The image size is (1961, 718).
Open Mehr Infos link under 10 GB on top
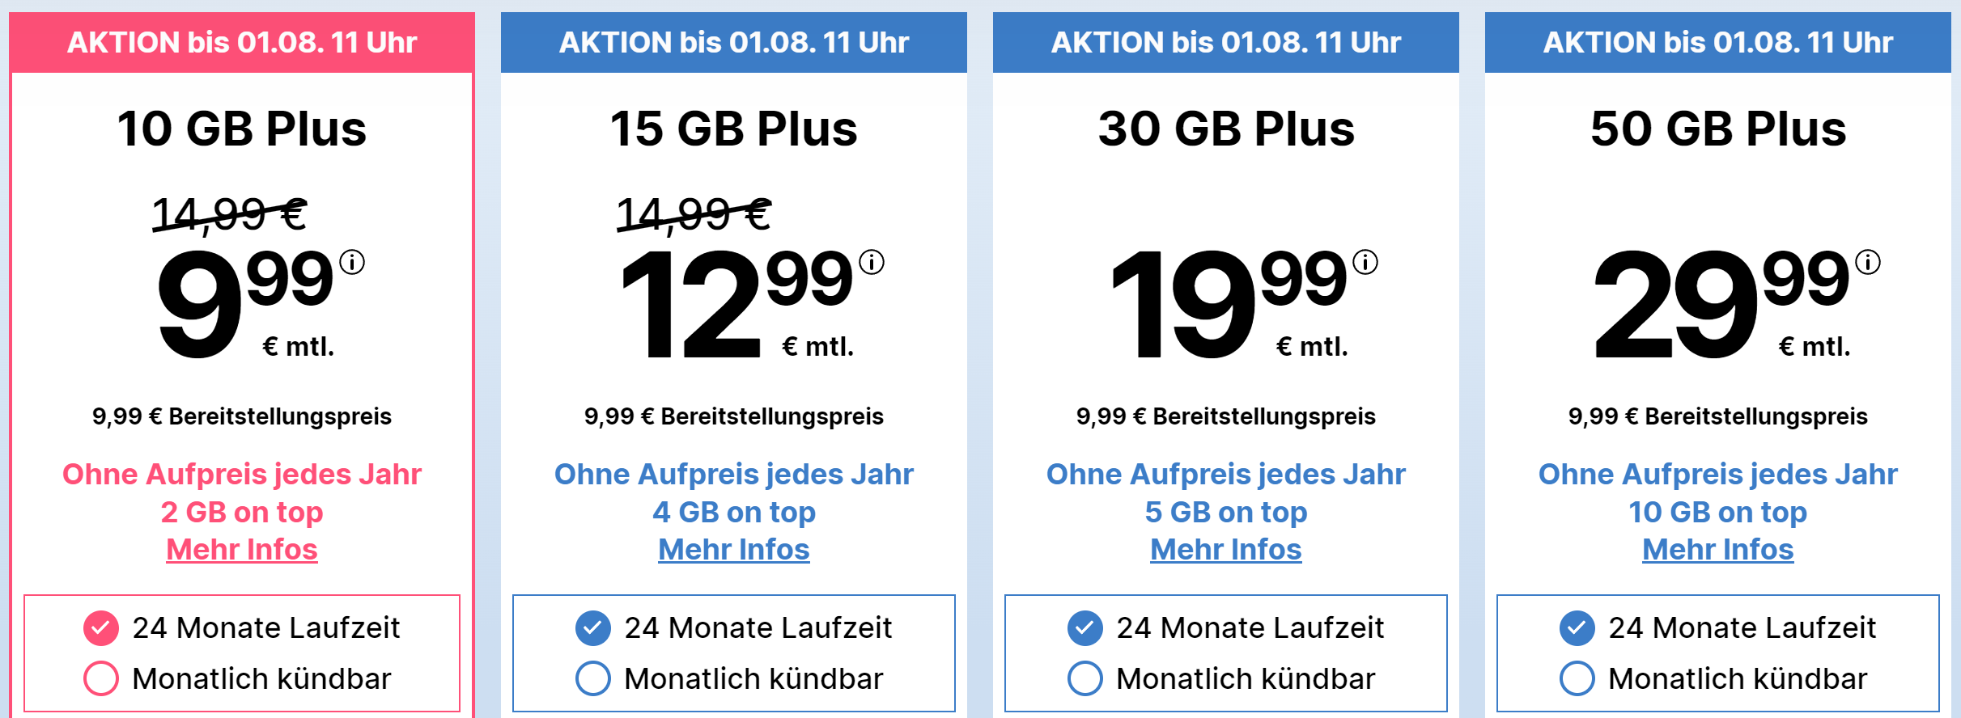1718,550
